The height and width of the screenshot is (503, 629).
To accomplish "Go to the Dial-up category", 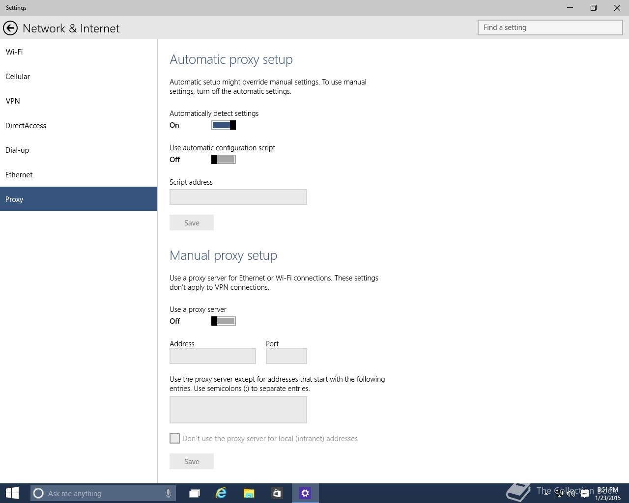I will (x=79, y=150).
